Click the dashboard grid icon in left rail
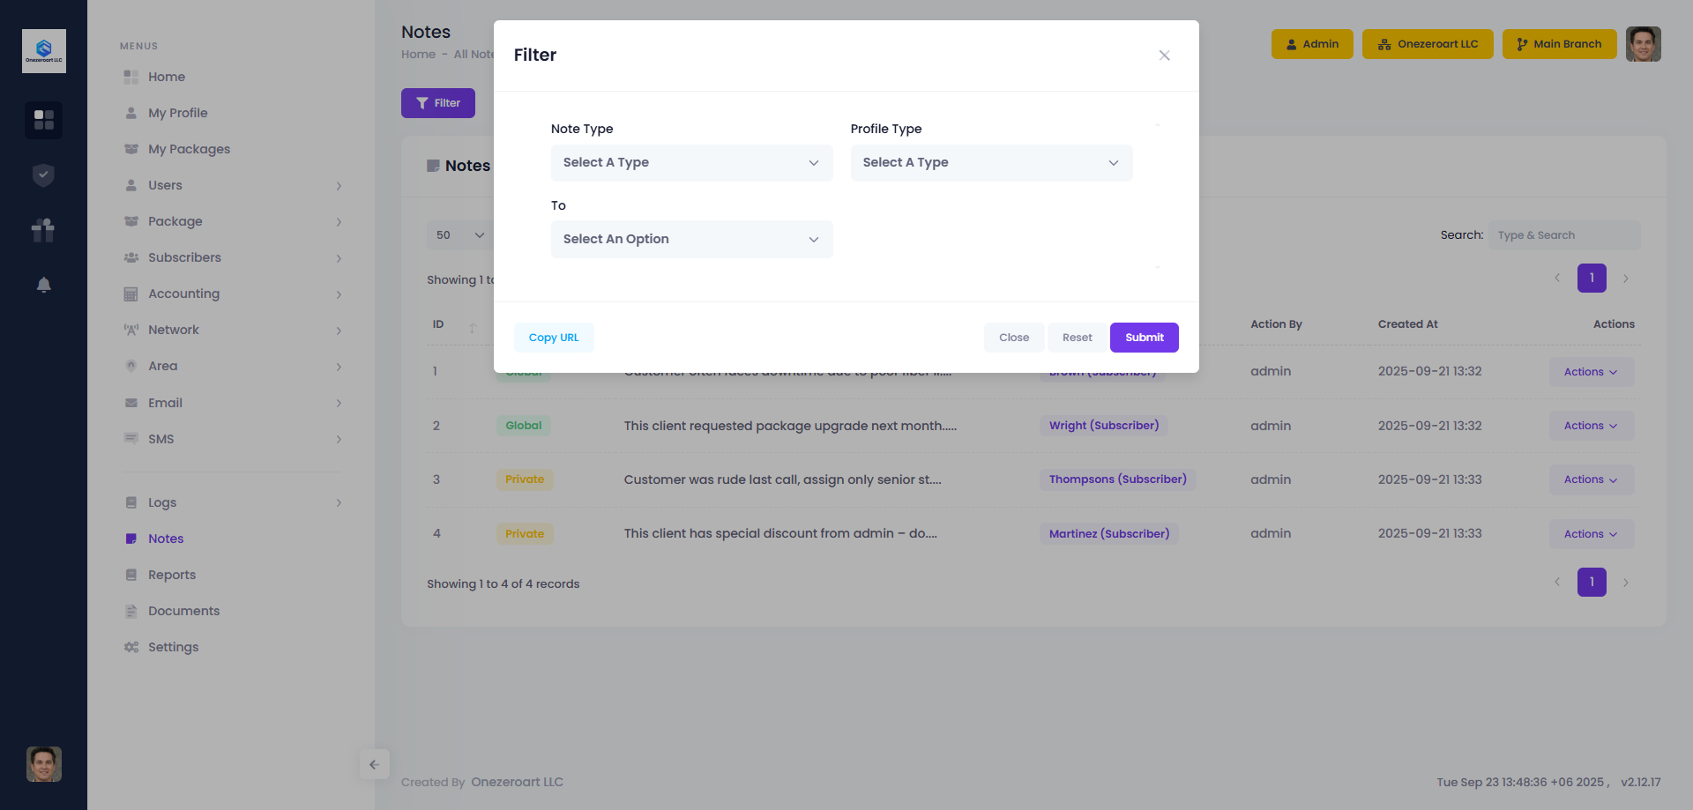 [43, 120]
